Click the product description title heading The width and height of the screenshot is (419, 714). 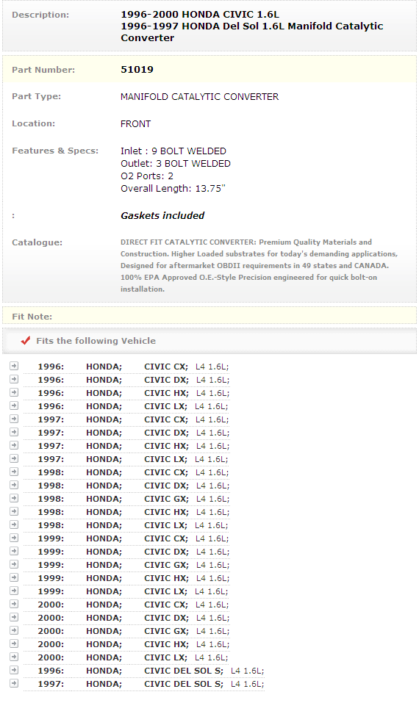[252, 26]
